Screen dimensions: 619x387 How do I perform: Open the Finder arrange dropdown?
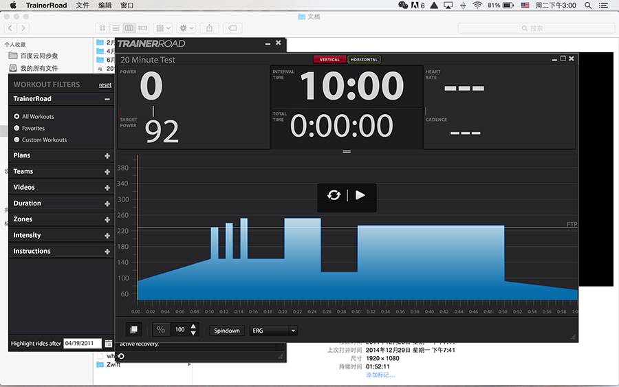click(x=163, y=28)
